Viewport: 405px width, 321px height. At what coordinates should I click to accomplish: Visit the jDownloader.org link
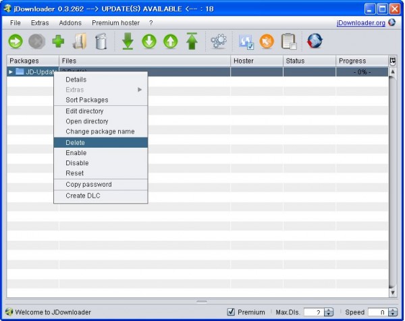(x=361, y=23)
